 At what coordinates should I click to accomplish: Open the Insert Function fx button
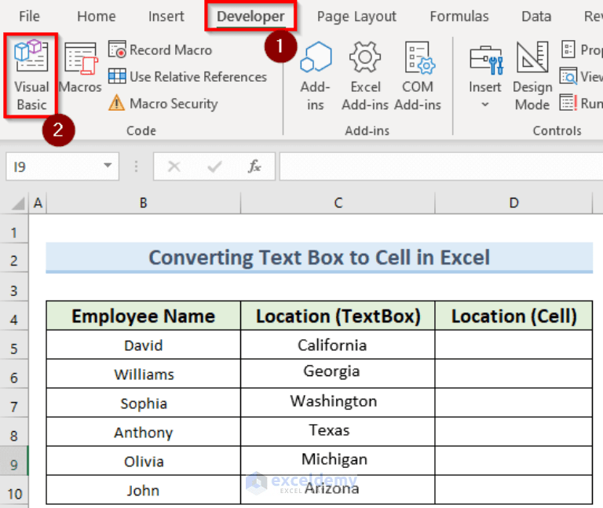coord(254,166)
